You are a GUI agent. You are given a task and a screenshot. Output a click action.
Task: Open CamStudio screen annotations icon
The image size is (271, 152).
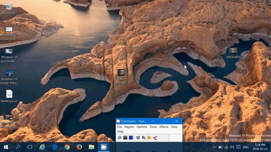[144, 138]
